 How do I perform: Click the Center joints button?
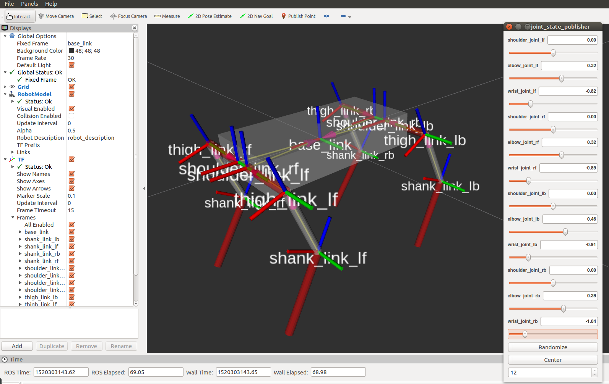coord(553,360)
